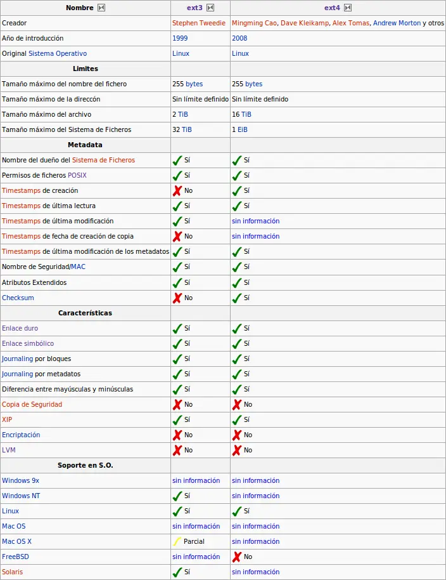This screenshot has width=446, height=580.
Task: Open Timestamps link in última lectura row
Action: (x=21, y=206)
